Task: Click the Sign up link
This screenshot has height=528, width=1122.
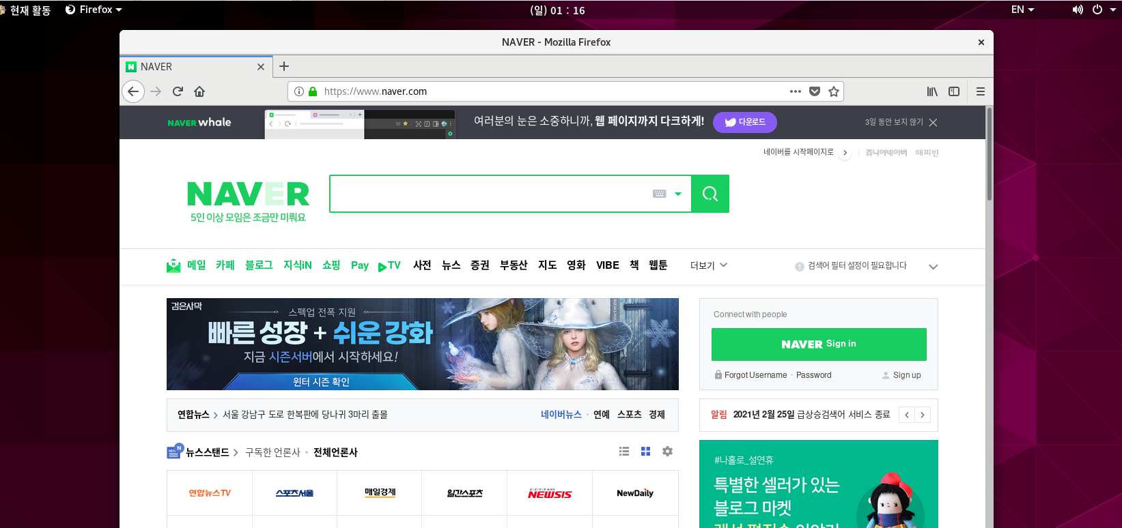Action: coord(907,375)
